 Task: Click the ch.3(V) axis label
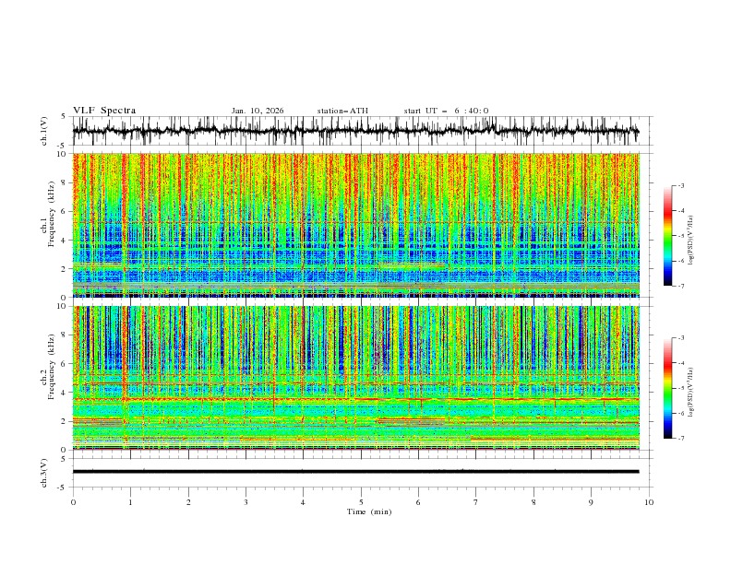43,472
